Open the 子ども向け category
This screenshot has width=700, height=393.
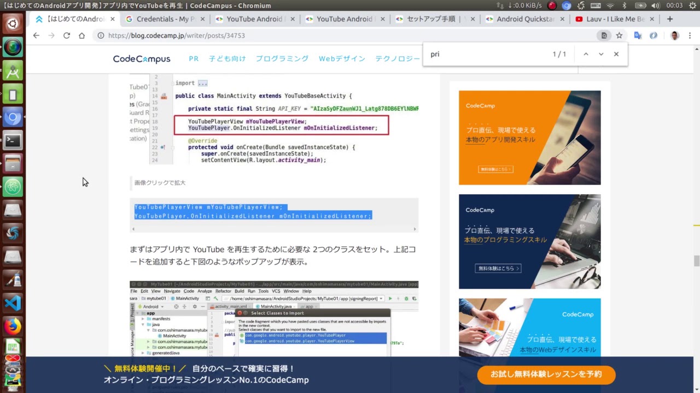click(227, 58)
